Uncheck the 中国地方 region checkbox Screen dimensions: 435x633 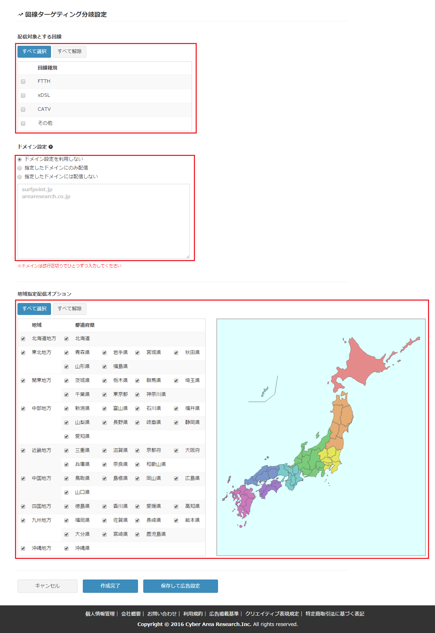[x=23, y=479]
